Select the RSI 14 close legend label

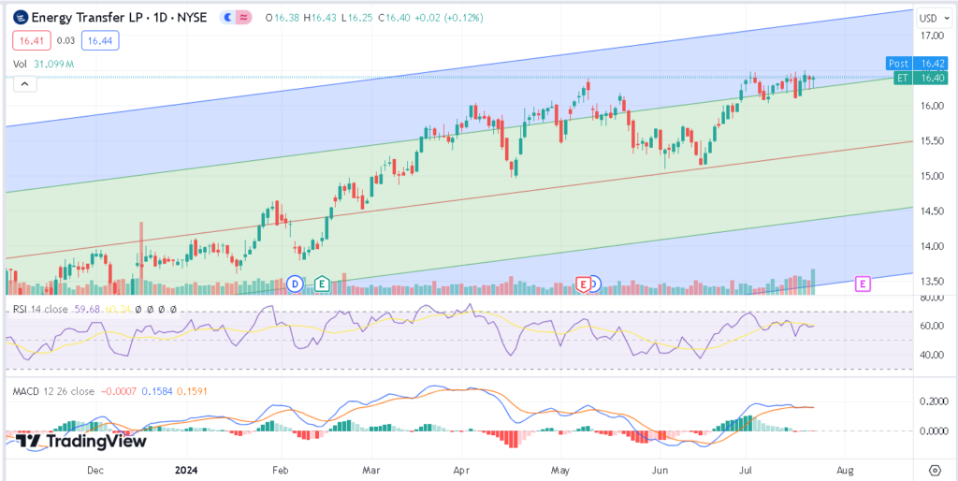40,310
